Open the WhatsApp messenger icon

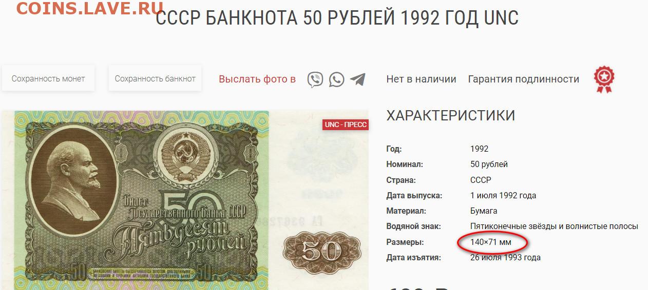pyautogui.click(x=337, y=79)
